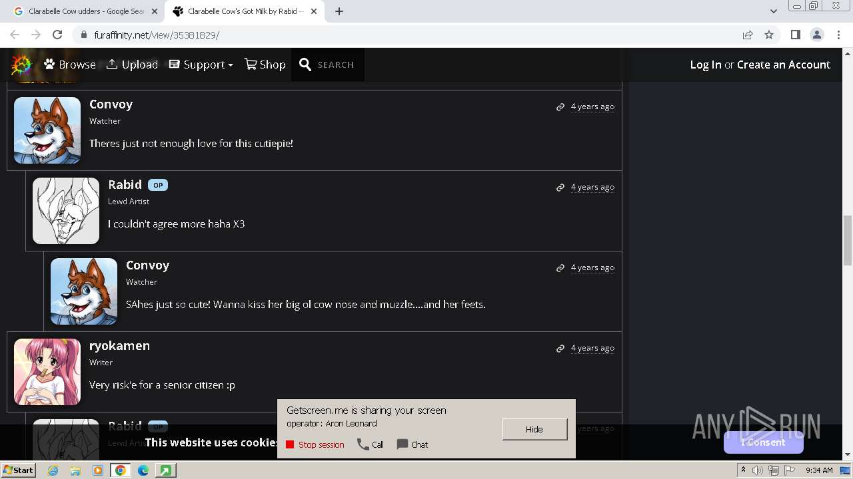View site information lock icon
This screenshot has height=479, width=853.
coord(83,35)
